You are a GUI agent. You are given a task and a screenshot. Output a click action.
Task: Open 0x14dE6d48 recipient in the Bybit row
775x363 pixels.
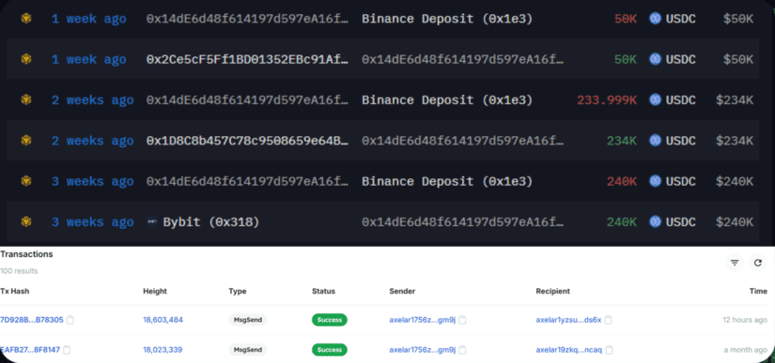click(462, 222)
